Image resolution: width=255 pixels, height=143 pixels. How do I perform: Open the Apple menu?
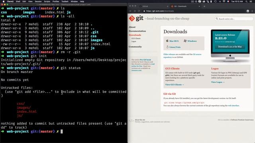pyautogui.click(x=4, y=2)
